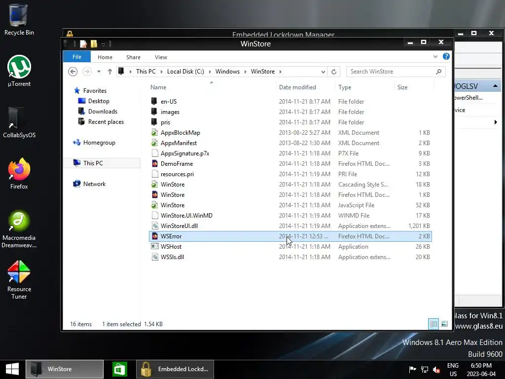Screen dimensions: 505x379
Task: Open the Share ribbon tab
Action: pos(133,57)
